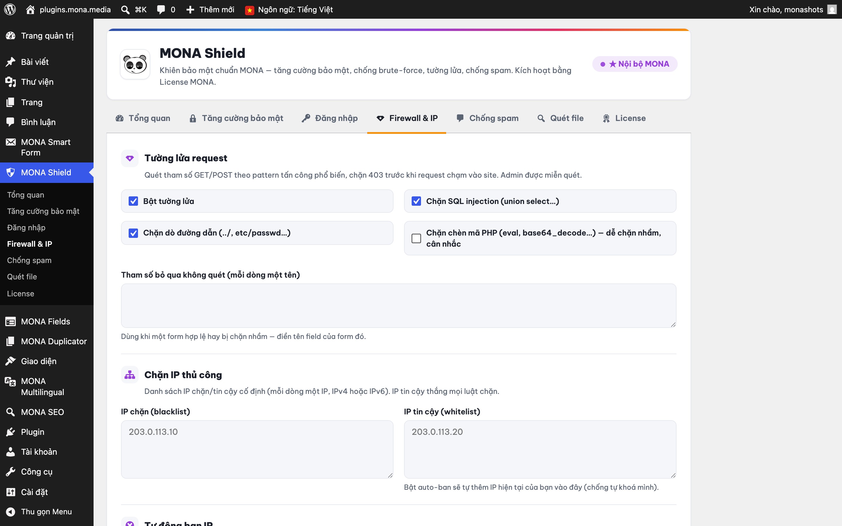This screenshot has height=526, width=842.
Task: Open the Quét file tab
Action: [x=560, y=118]
